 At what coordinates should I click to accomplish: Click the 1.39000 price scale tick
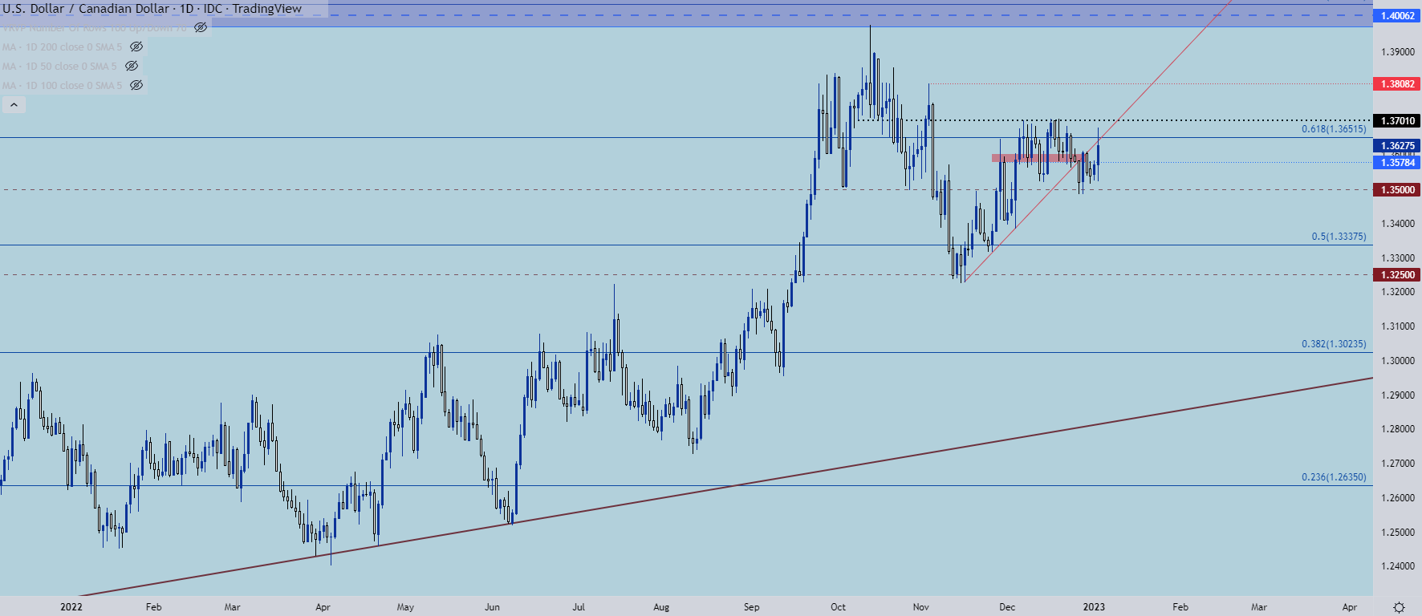(x=1397, y=52)
